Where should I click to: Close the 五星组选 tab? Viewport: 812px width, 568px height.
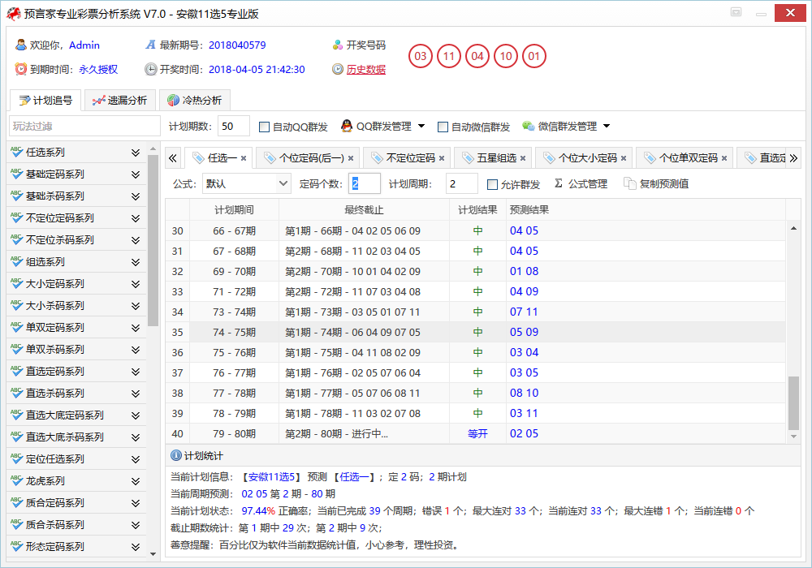(523, 158)
